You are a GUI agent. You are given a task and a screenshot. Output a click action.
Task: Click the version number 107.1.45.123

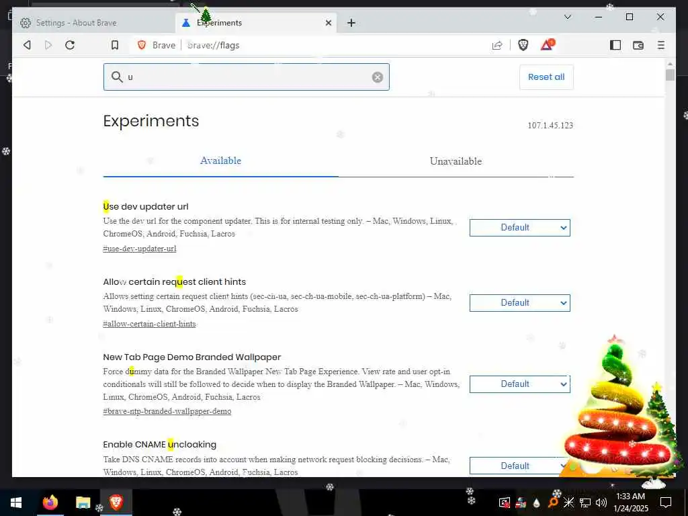click(550, 126)
